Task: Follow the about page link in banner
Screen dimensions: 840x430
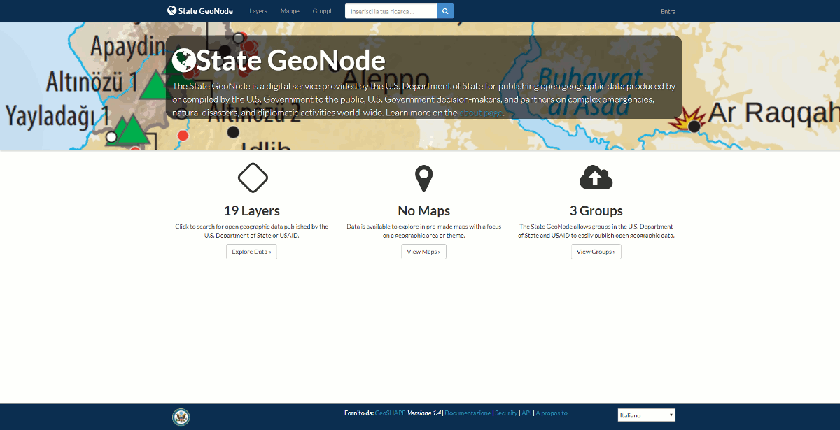Action: coord(480,113)
